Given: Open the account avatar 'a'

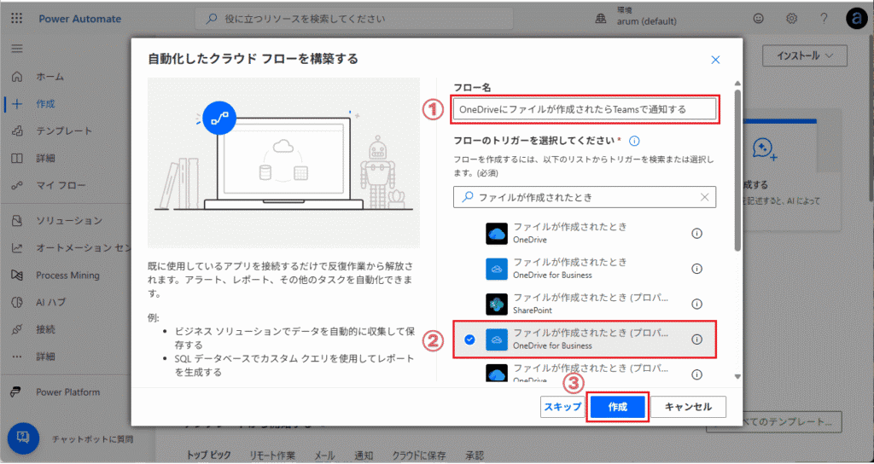Looking at the screenshot, I should coord(856,19).
